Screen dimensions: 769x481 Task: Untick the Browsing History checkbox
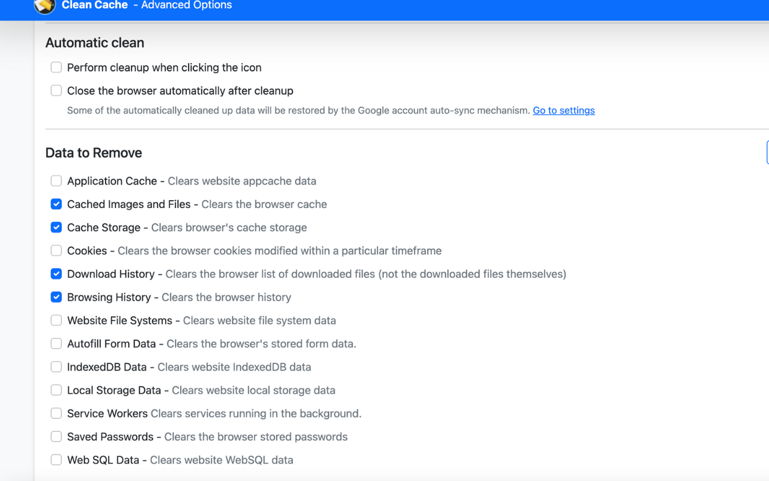(56, 297)
